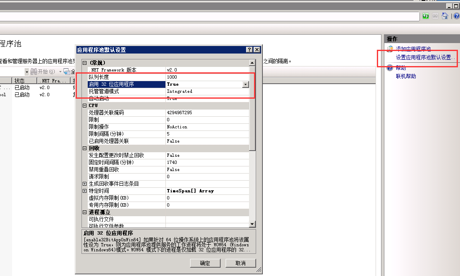Click the add application pool icon
This screenshot has height=276, width=460.
[x=390, y=49]
